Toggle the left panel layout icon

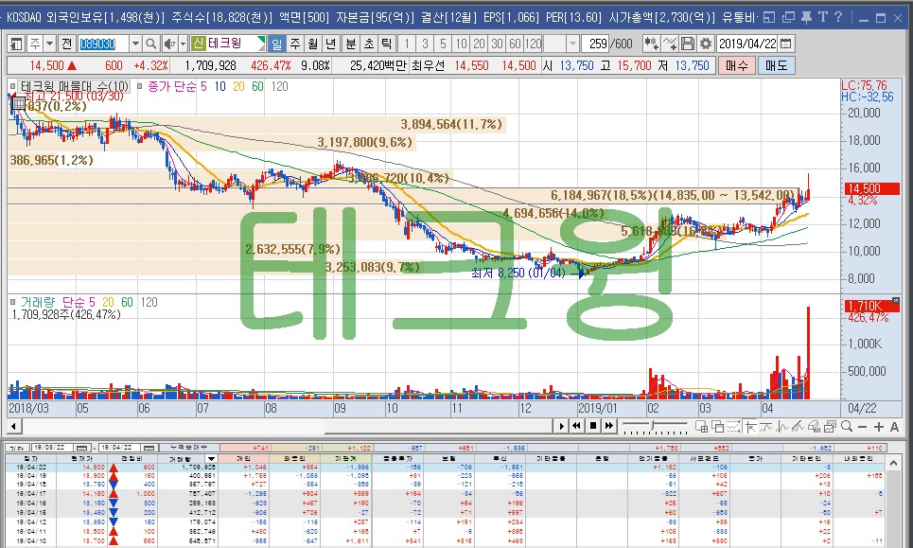(16, 44)
